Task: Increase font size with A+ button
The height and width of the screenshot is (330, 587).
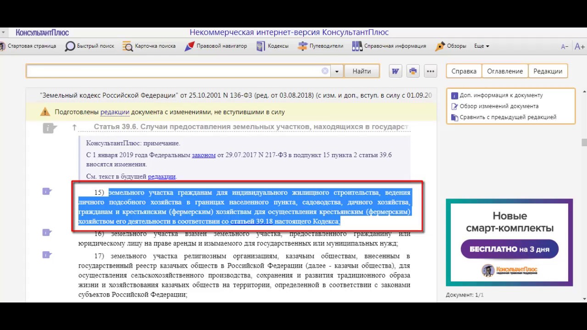Action: 580,46
